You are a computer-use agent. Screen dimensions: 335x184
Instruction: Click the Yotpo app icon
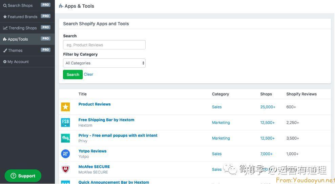65,154
